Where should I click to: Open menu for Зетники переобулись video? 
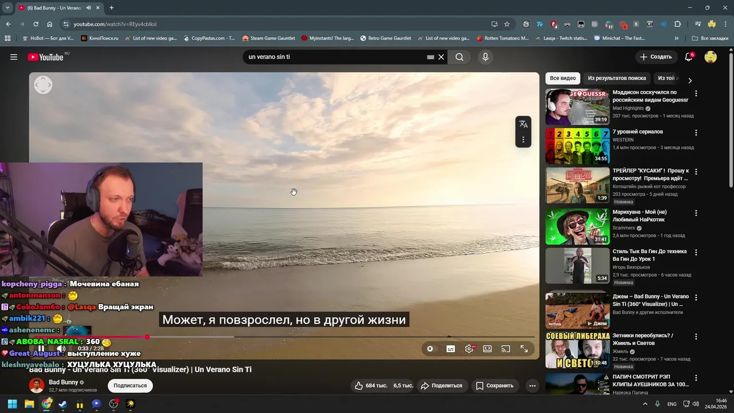(x=696, y=336)
